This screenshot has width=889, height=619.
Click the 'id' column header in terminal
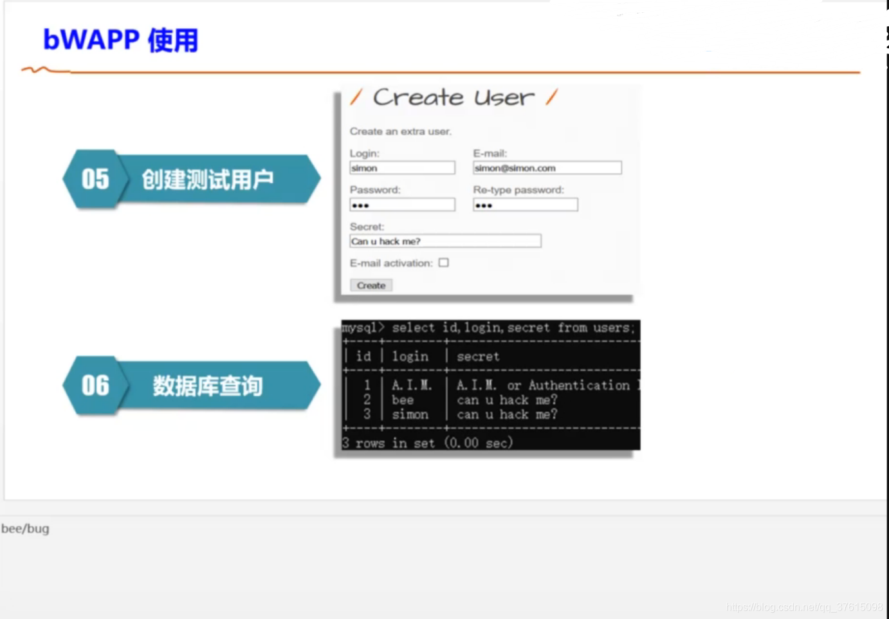pyautogui.click(x=363, y=356)
